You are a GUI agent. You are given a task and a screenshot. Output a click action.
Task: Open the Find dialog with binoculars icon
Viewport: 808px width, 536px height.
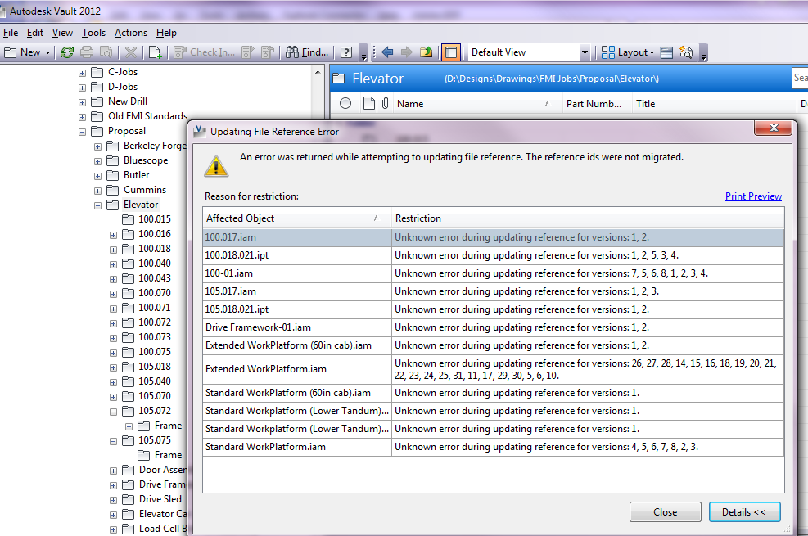292,52
